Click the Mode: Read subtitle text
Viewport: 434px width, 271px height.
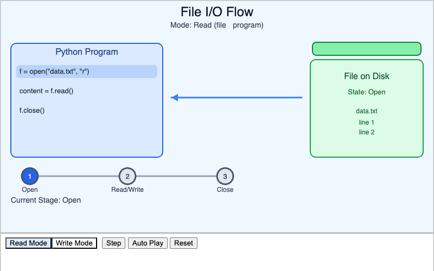pyautogui.click(x=217, y=25)
